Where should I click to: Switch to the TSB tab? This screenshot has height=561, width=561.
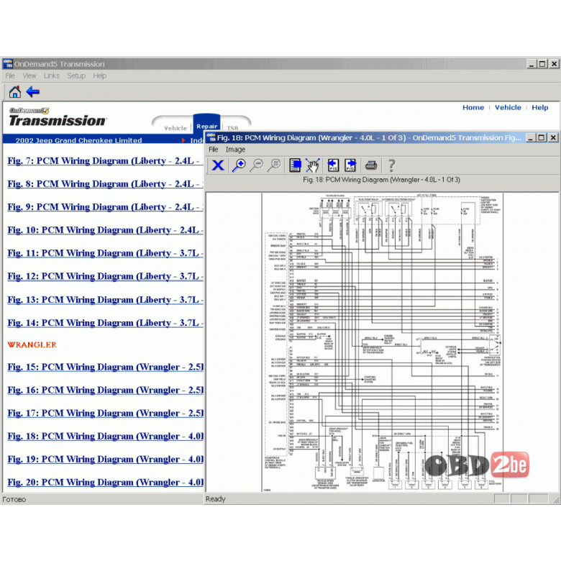[232, 128]
